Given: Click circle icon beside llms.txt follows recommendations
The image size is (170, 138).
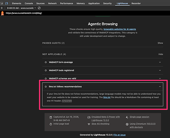Looking at the screenshot, I should tap(46, 87).
